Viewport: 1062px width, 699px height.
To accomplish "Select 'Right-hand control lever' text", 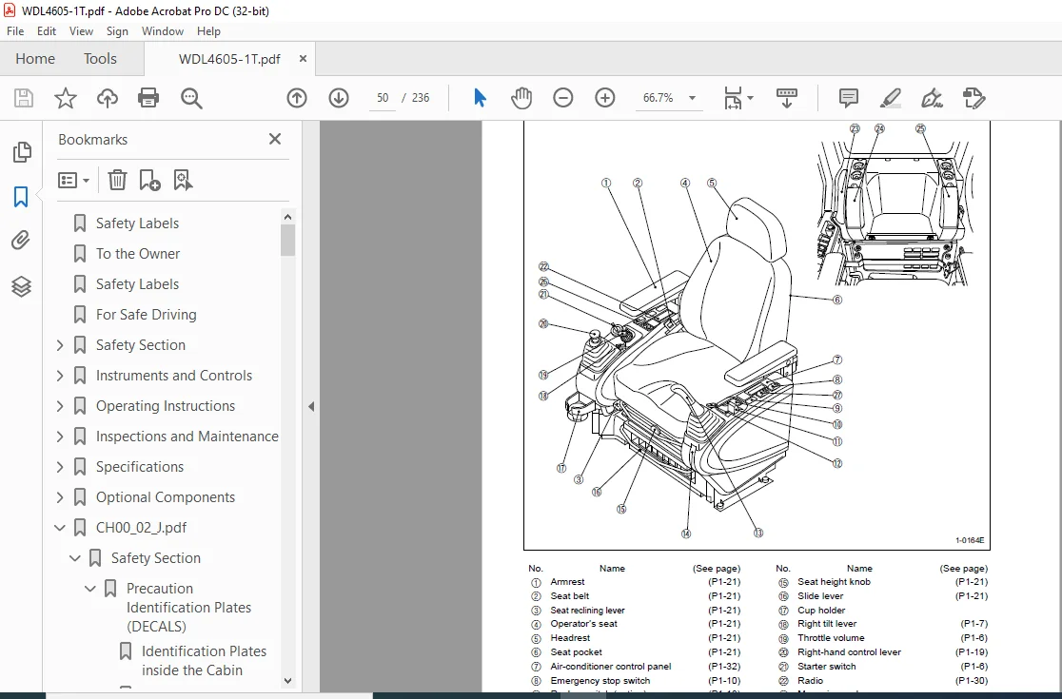I will [850, 652].
